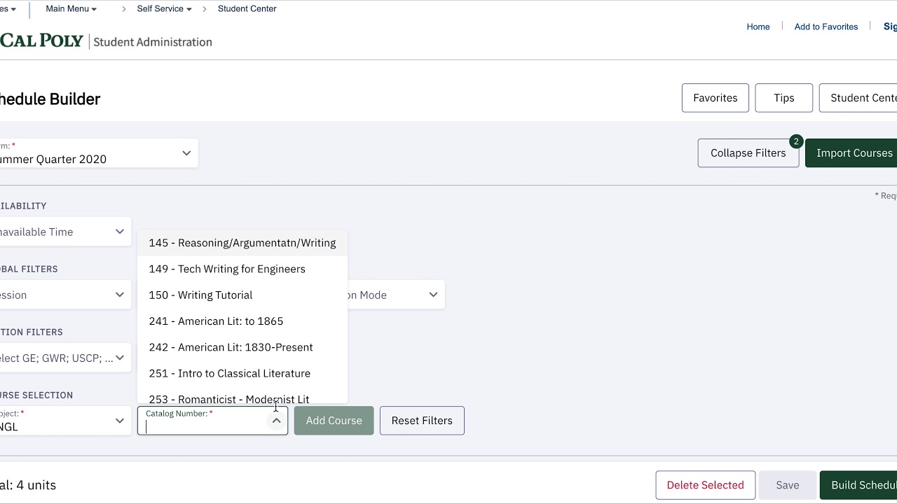897x504 pixels.
Task: Open the Main Menu navigation dropdown
Action: (71, 8)
